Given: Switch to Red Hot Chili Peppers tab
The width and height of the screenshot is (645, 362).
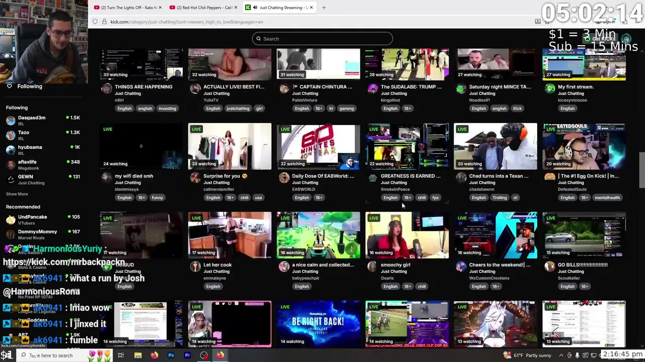Looking at the screenshot, I should (203, 8).
